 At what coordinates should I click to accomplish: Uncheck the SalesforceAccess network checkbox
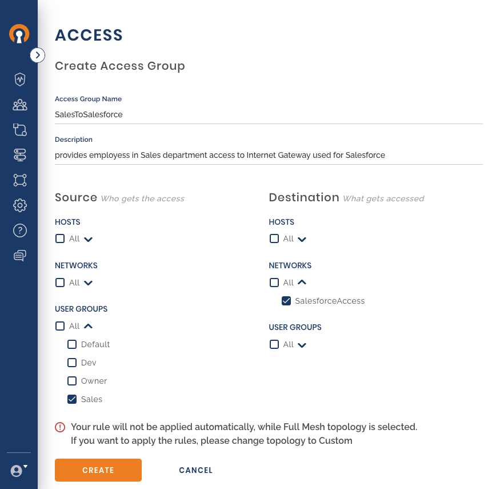click(x=286, y=301)
